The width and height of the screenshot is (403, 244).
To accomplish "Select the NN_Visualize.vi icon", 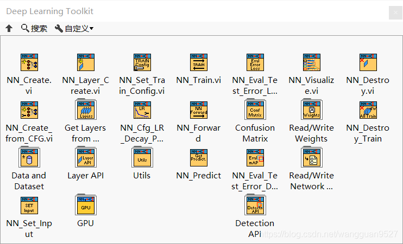I will (312, 62).
